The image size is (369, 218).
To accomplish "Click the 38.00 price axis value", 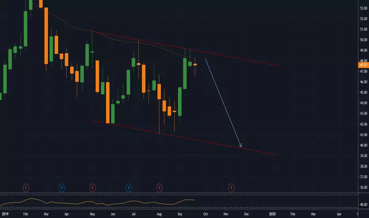I will pos(363,166).
